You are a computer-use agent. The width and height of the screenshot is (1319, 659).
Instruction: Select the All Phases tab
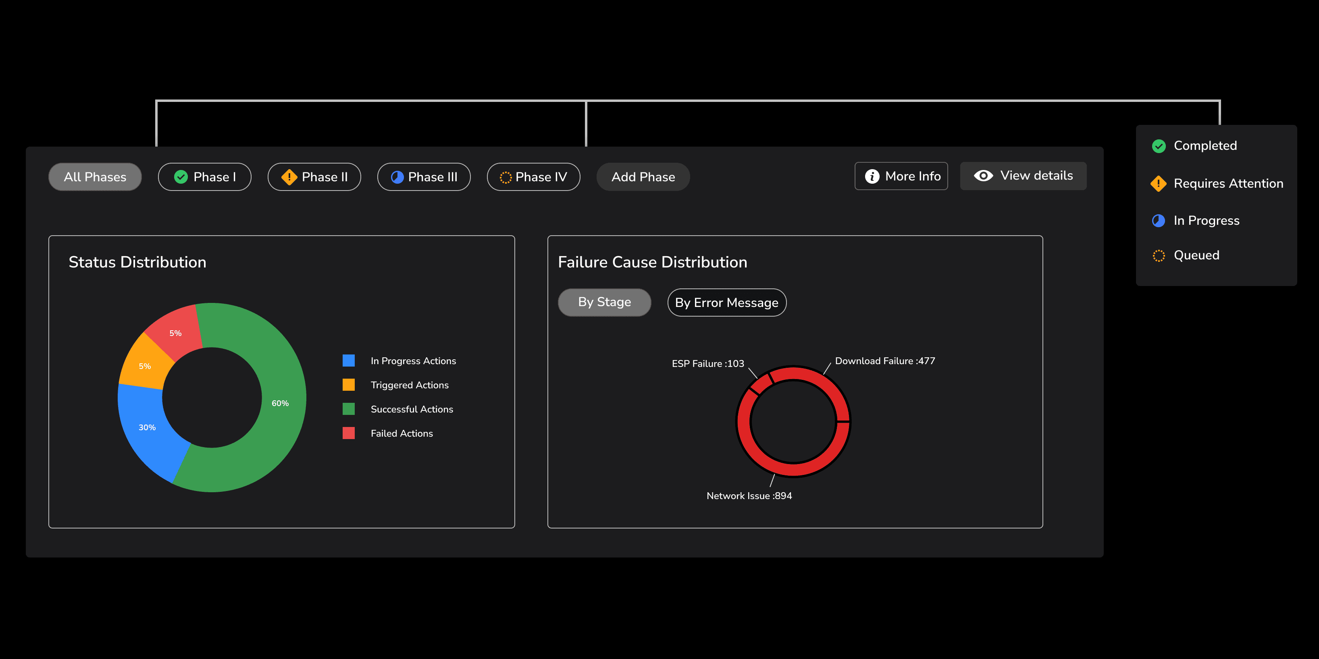coord(95,177)
